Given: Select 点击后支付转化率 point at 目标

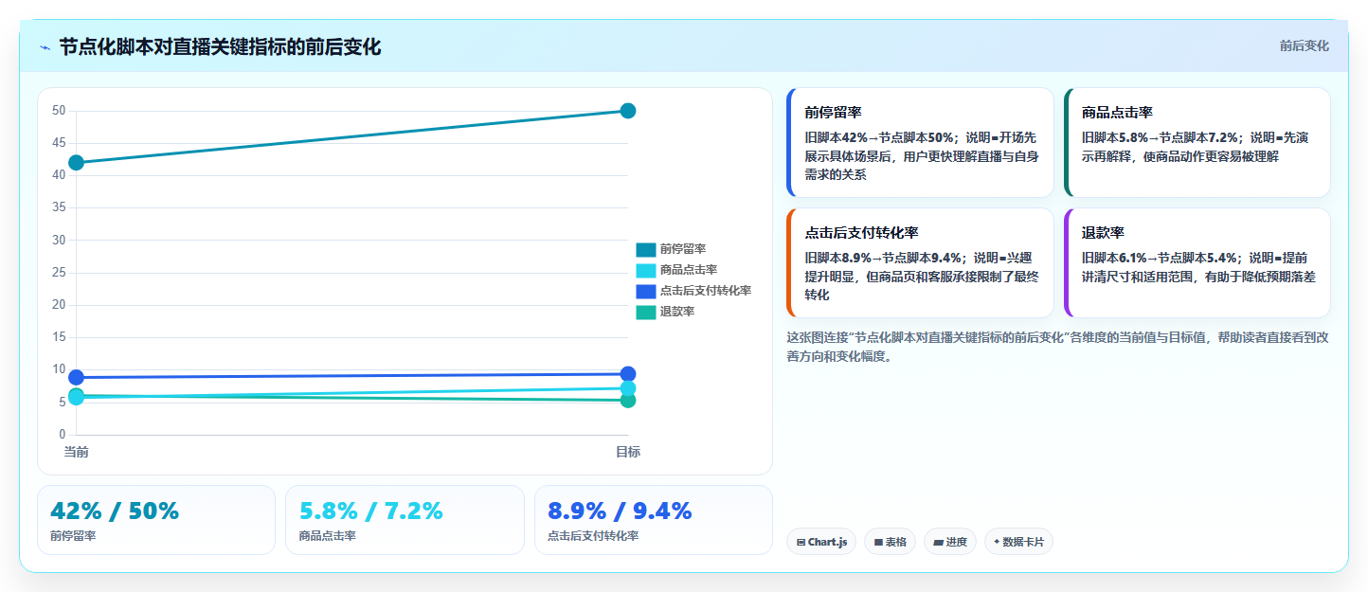Looking at the screenshot, I should click(627, 373).
